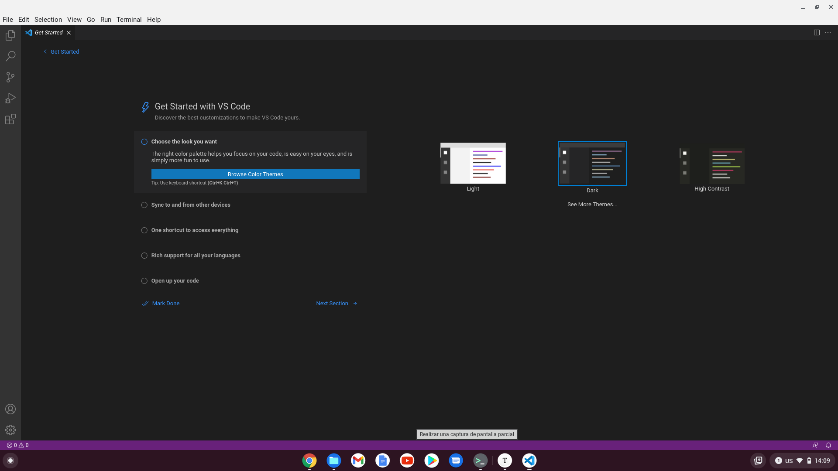Open the screen capture tray icon
The width and height of the screenshot is (838, 471).
pyautogui.click(x=758, y=461)
